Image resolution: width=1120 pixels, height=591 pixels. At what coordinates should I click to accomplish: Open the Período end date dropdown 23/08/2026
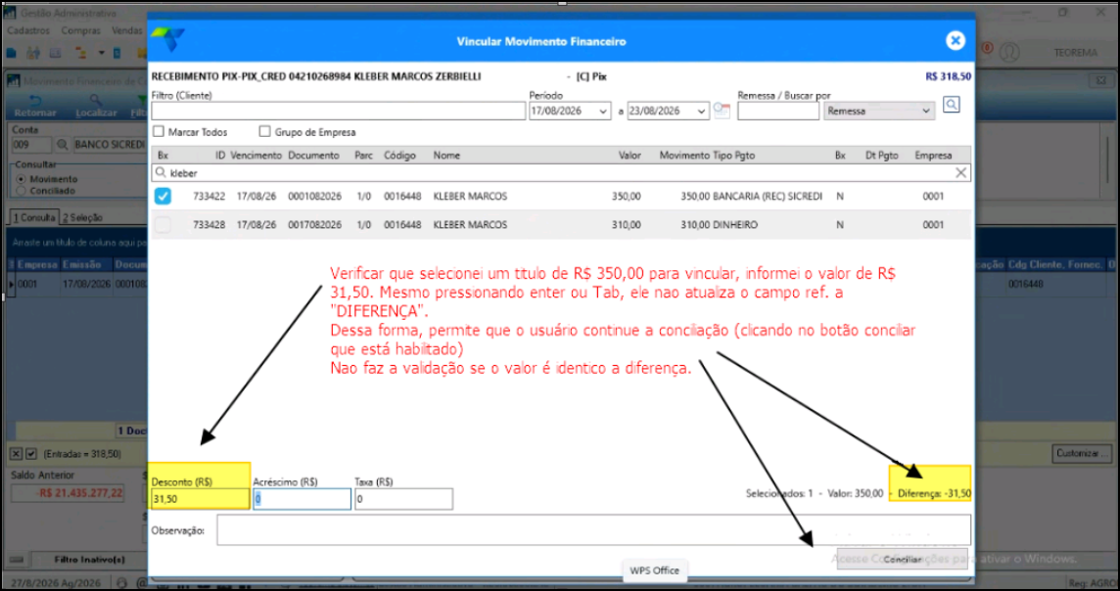point(702,112)
